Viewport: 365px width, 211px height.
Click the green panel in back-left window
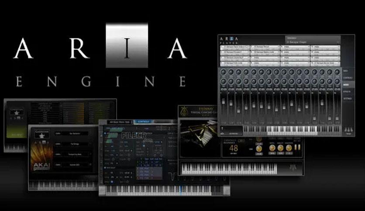(x=17, y=131)
